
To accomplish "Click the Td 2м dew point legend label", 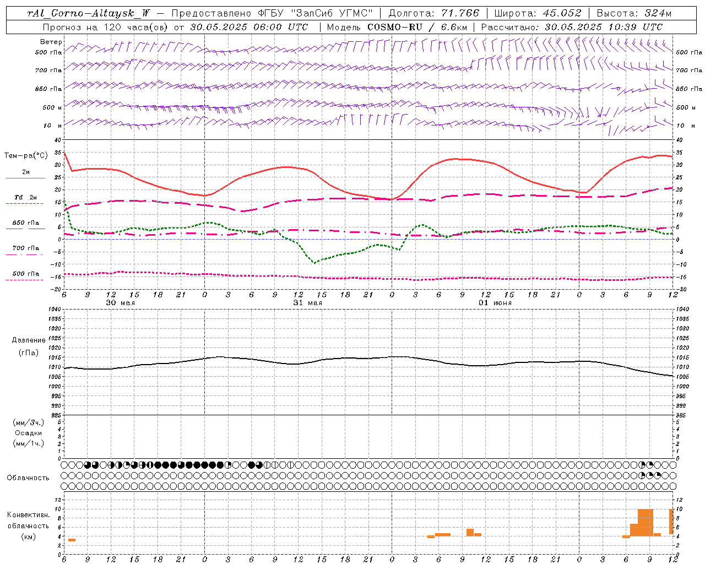I will (x=26, y=197).
